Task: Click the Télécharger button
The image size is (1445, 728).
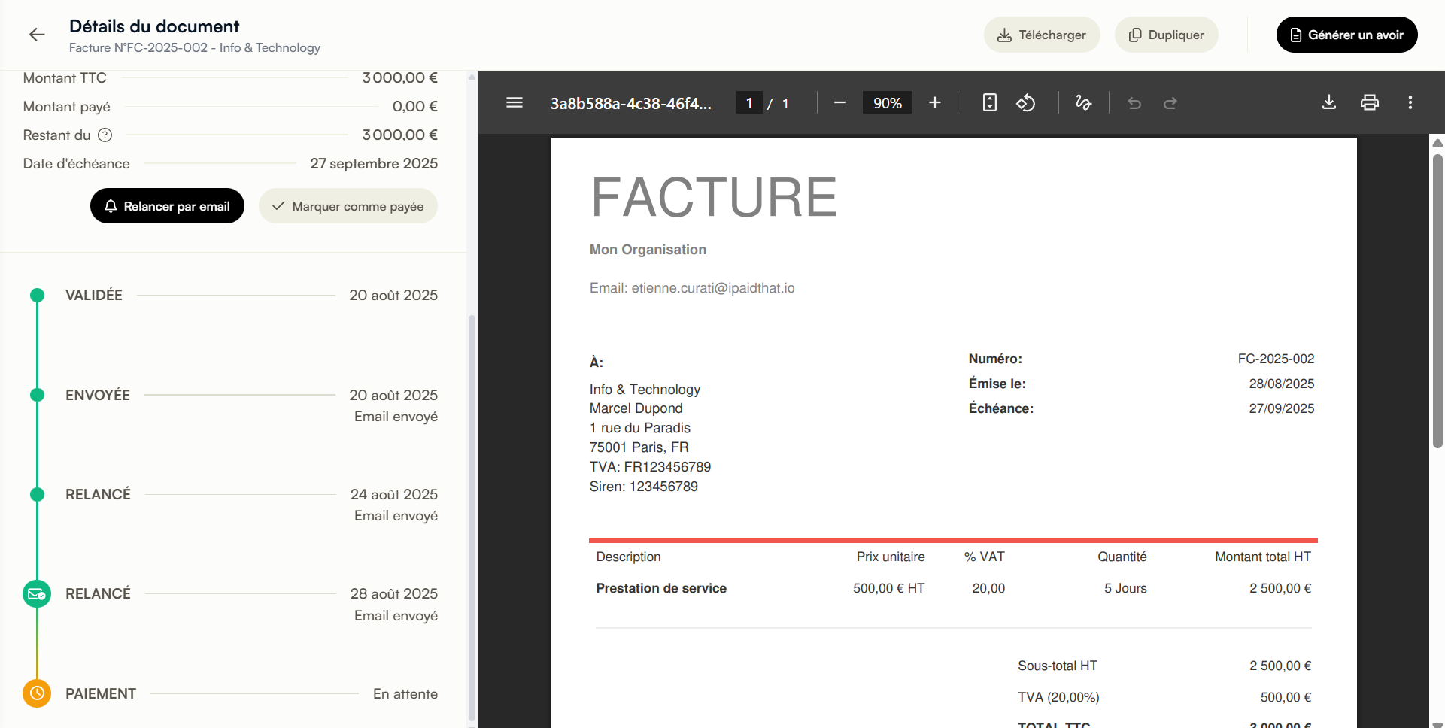Action: point(1042,35)
